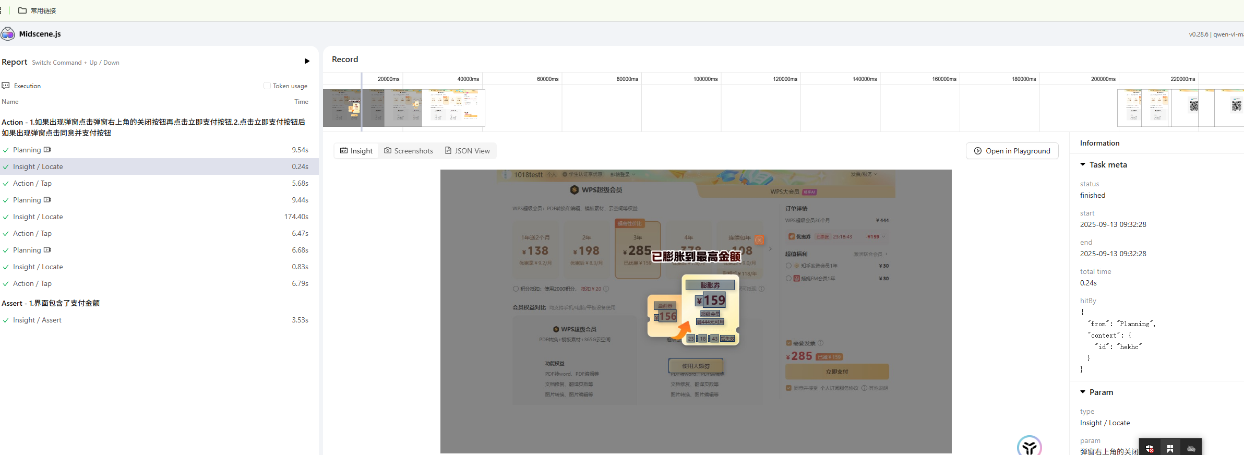Open video icon on the 9.54s Planning row
1244x455 pixels.
click(x=47, y=150)
